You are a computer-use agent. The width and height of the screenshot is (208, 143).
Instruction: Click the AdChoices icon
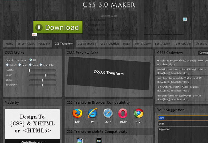(185, 19)
